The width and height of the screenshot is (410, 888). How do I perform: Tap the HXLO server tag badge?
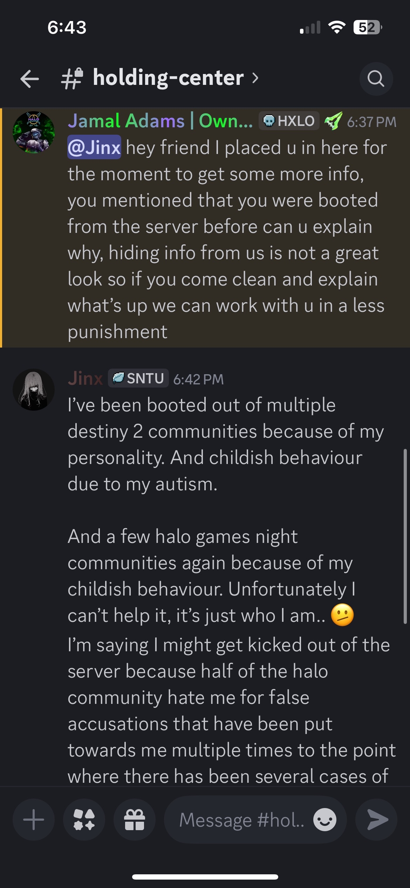[289, 121]
